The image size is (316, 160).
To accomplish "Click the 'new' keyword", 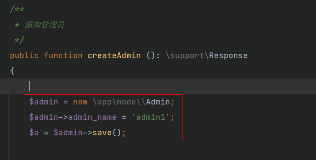I will coord(80,102).
